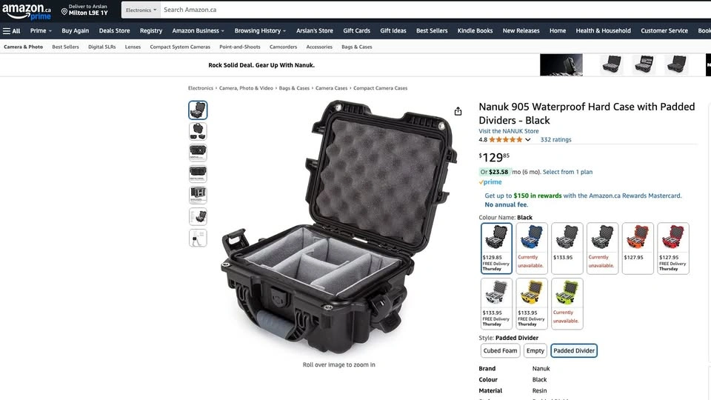Open the All hamburger menu
The width and height of the screenshot is (711, 400).
pos(12,31)
